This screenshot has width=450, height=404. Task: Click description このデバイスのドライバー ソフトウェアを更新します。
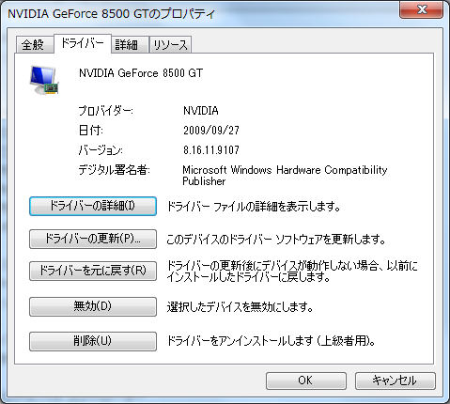[276, 240]
